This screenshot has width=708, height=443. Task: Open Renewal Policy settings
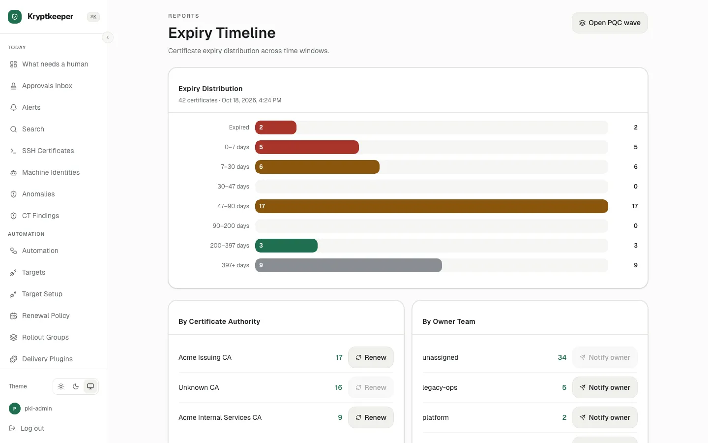(x=54, y=316)
